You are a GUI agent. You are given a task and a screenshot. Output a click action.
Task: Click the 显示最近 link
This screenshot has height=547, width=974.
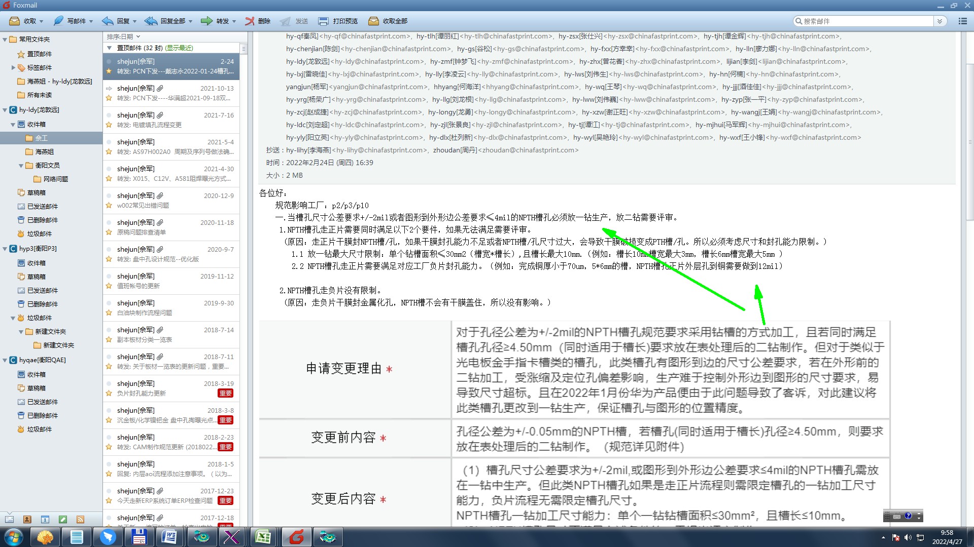(x=180, y=48)
